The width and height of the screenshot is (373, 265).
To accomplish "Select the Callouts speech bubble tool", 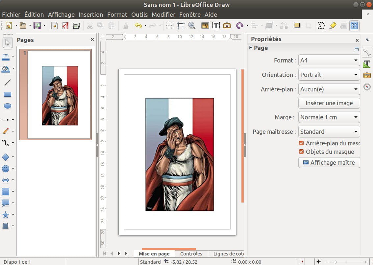I will coord(6,203).
